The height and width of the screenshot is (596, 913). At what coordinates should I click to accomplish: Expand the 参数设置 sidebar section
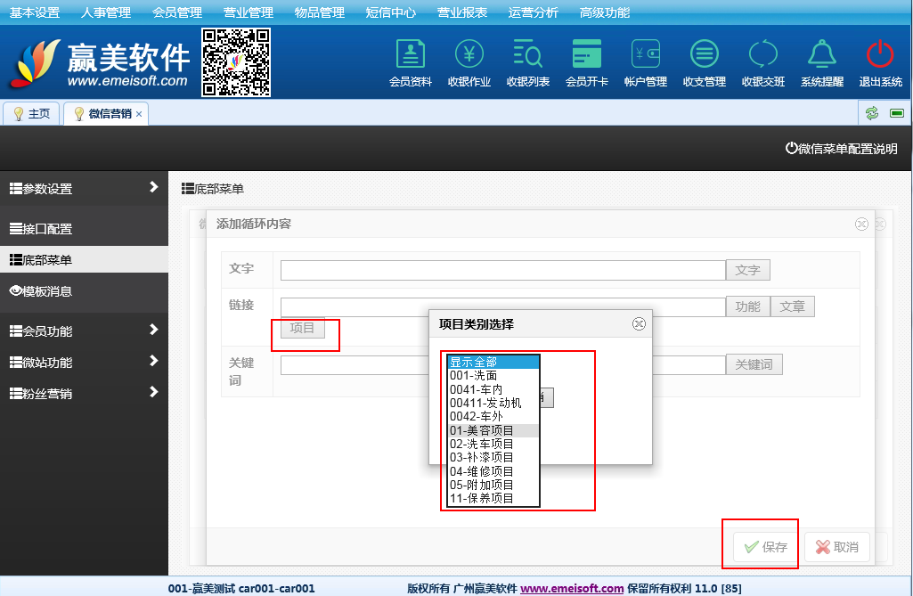(x=84, y=188)
